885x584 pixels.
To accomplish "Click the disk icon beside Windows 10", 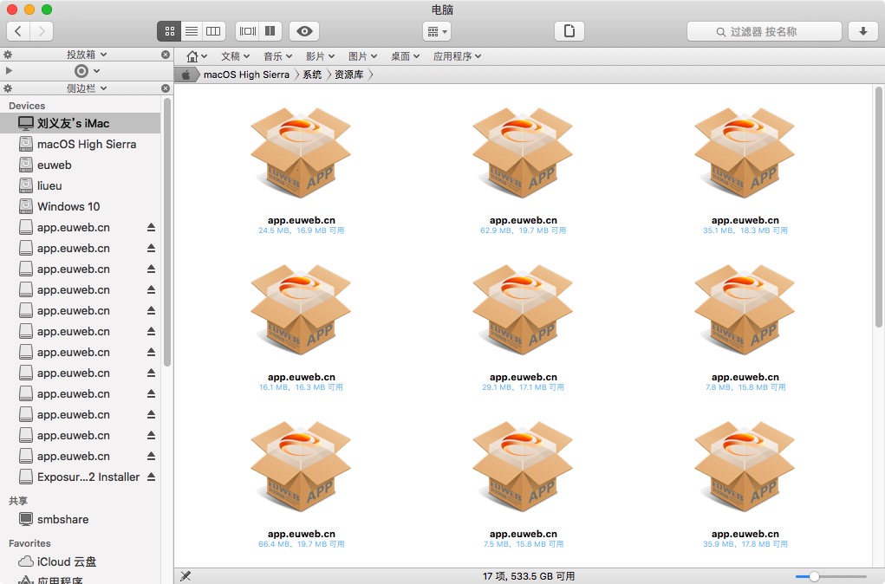I will (x=26, y=206).
